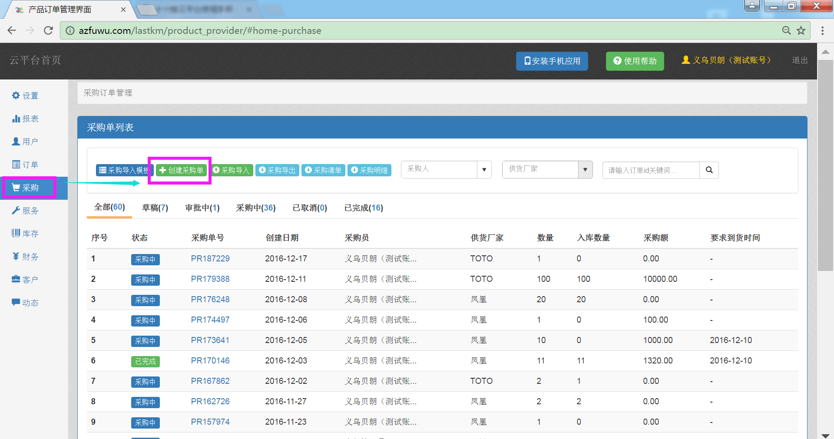The height and width of the screenshot is (439, 834).
Task: Open purchase order PR174497
Action: [210, 320]
